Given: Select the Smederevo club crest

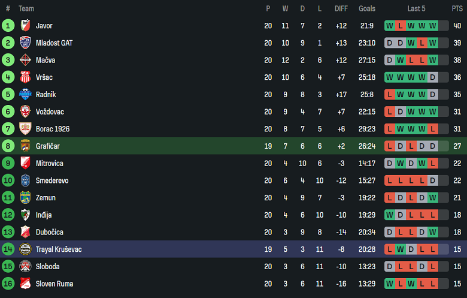Looking at the screenshot, I should pyautogui.click(x=25, y=180).
